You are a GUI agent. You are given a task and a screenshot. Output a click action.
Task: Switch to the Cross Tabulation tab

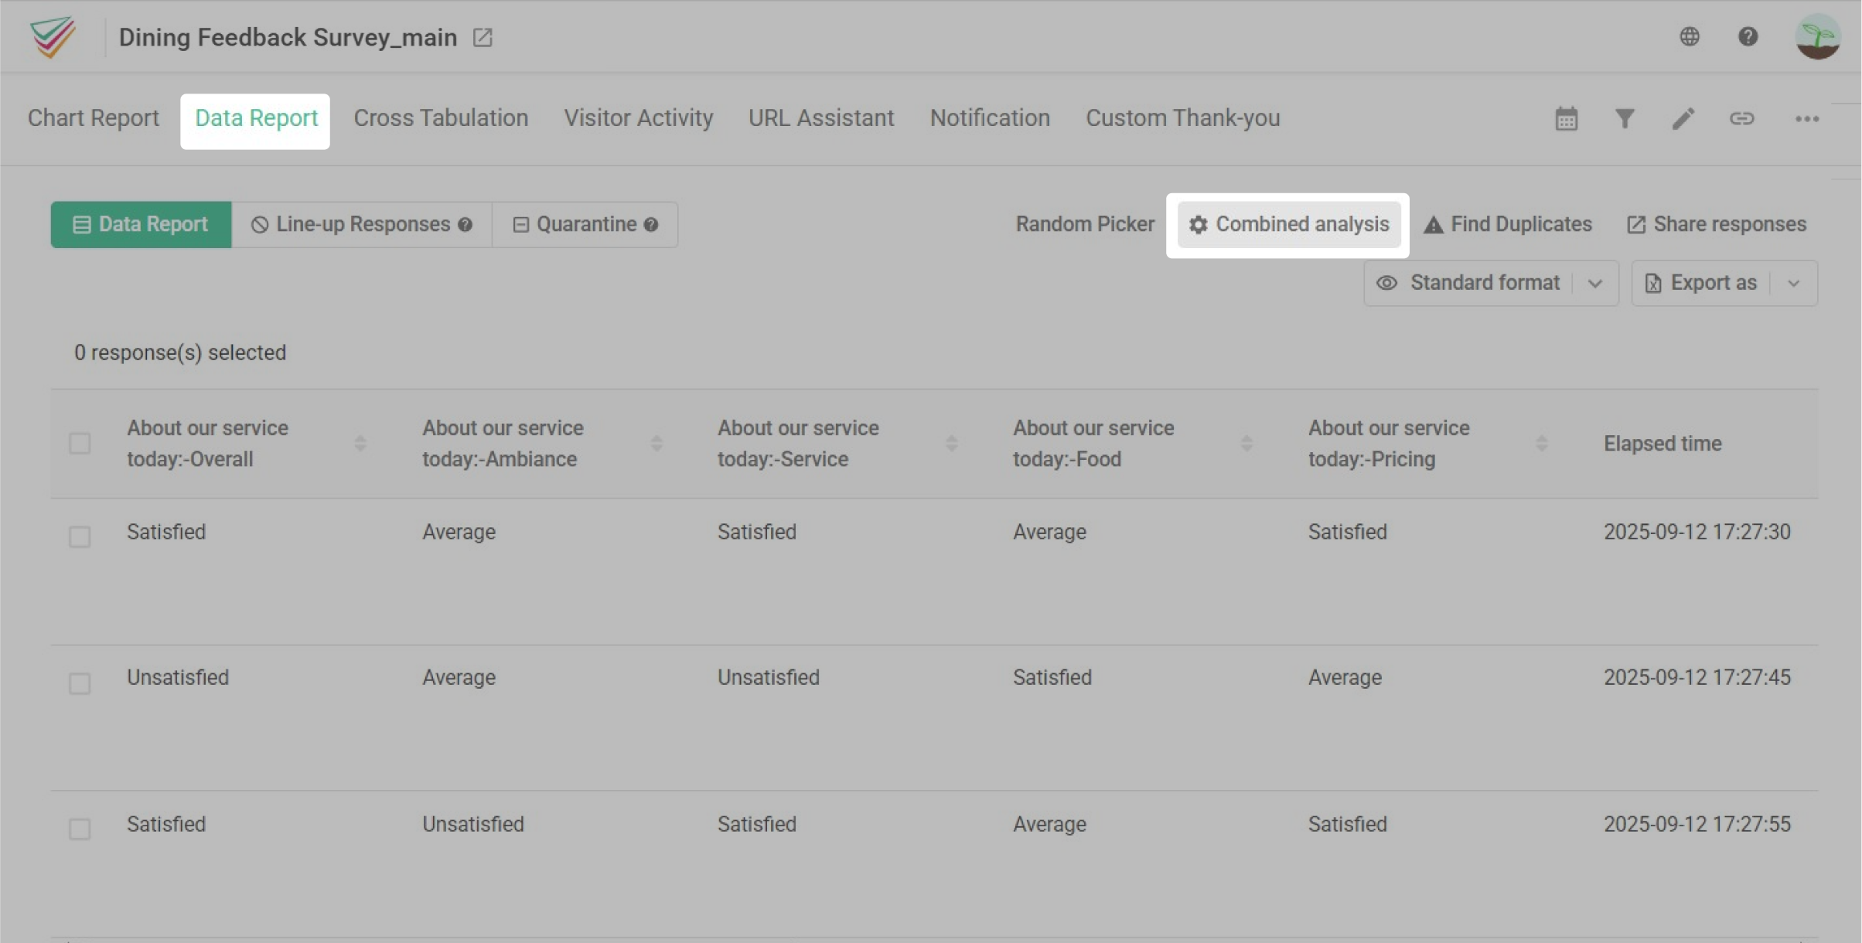(441, 118)
